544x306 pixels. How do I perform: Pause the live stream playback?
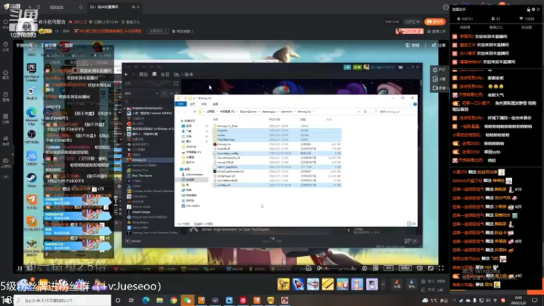(20, 268)
